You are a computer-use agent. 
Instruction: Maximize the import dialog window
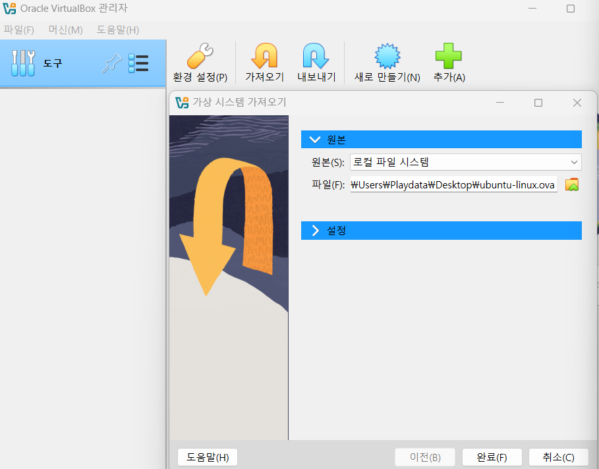coord(538,103)
